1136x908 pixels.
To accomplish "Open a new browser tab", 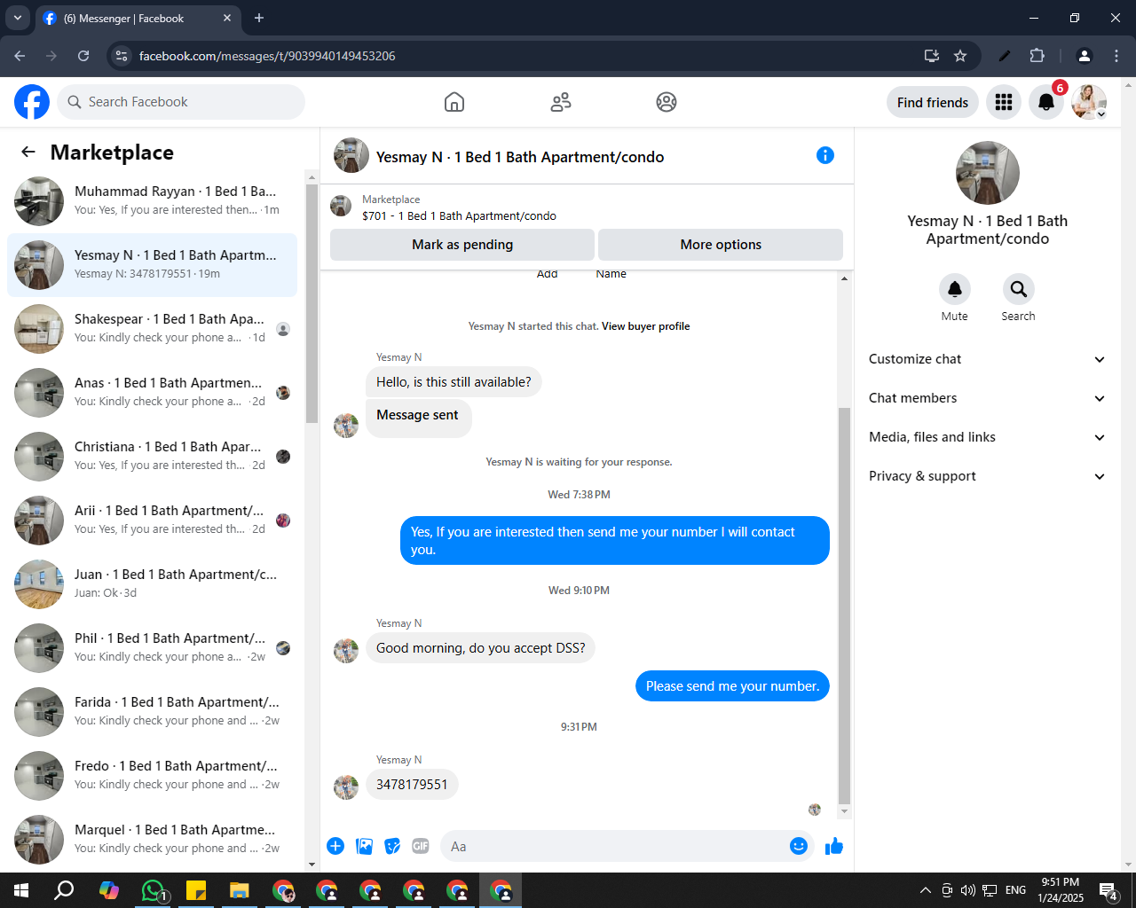I will tap(259, 18).
